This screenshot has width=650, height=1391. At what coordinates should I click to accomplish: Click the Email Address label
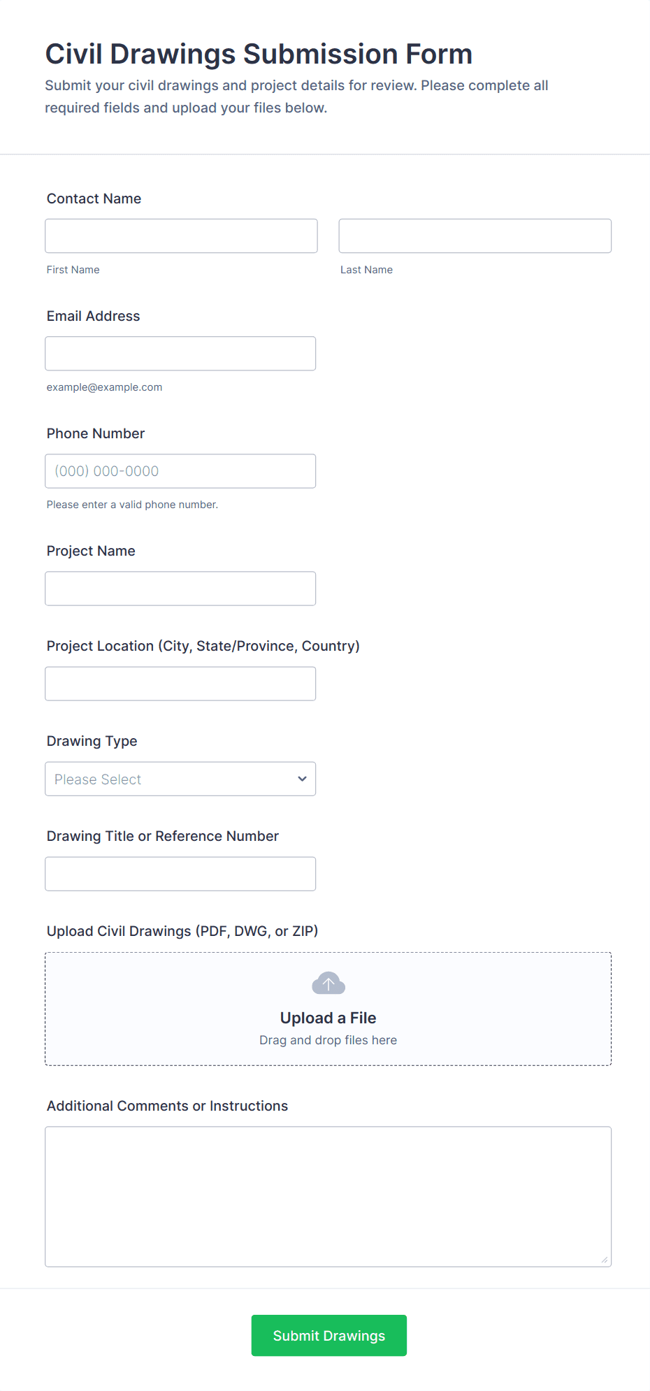(93, 316)
